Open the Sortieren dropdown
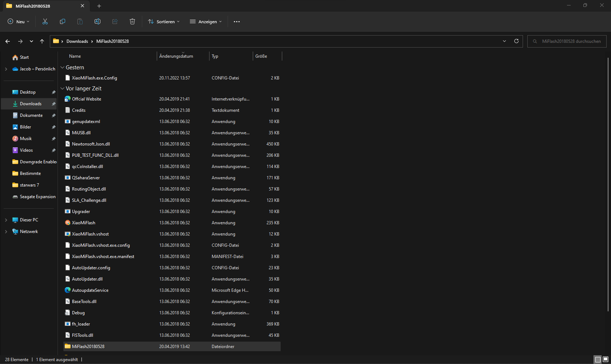 (164, 22)
